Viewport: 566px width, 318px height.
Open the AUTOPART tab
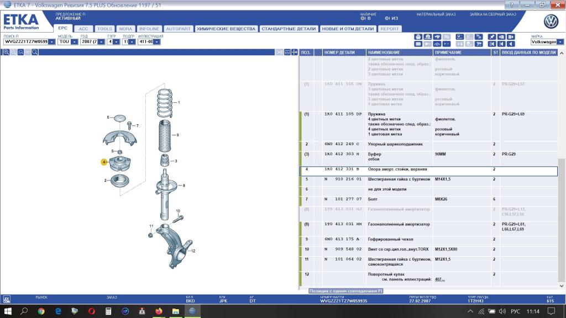(178, 29)
